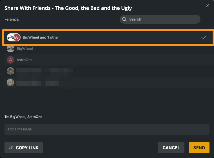Close the Share With Friends dialog

click(x=207, y=6)
